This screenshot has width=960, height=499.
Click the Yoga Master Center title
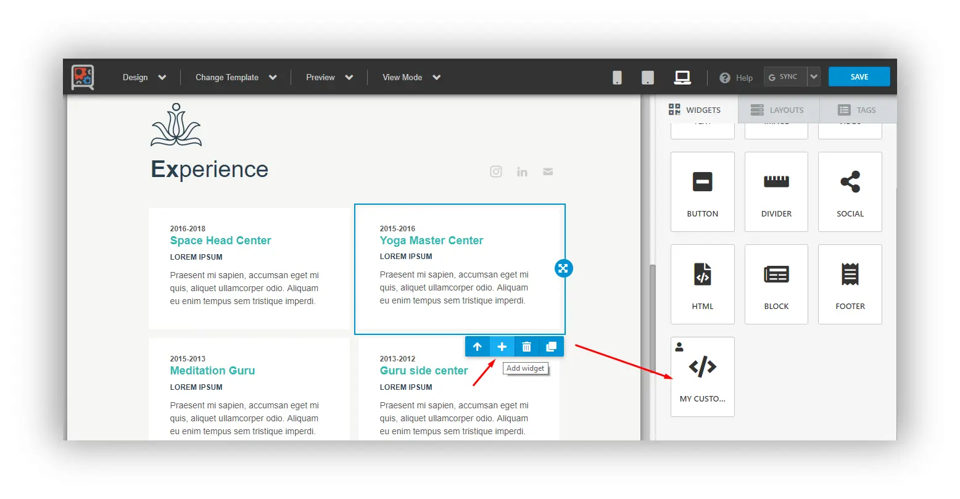tap(431, 241)
